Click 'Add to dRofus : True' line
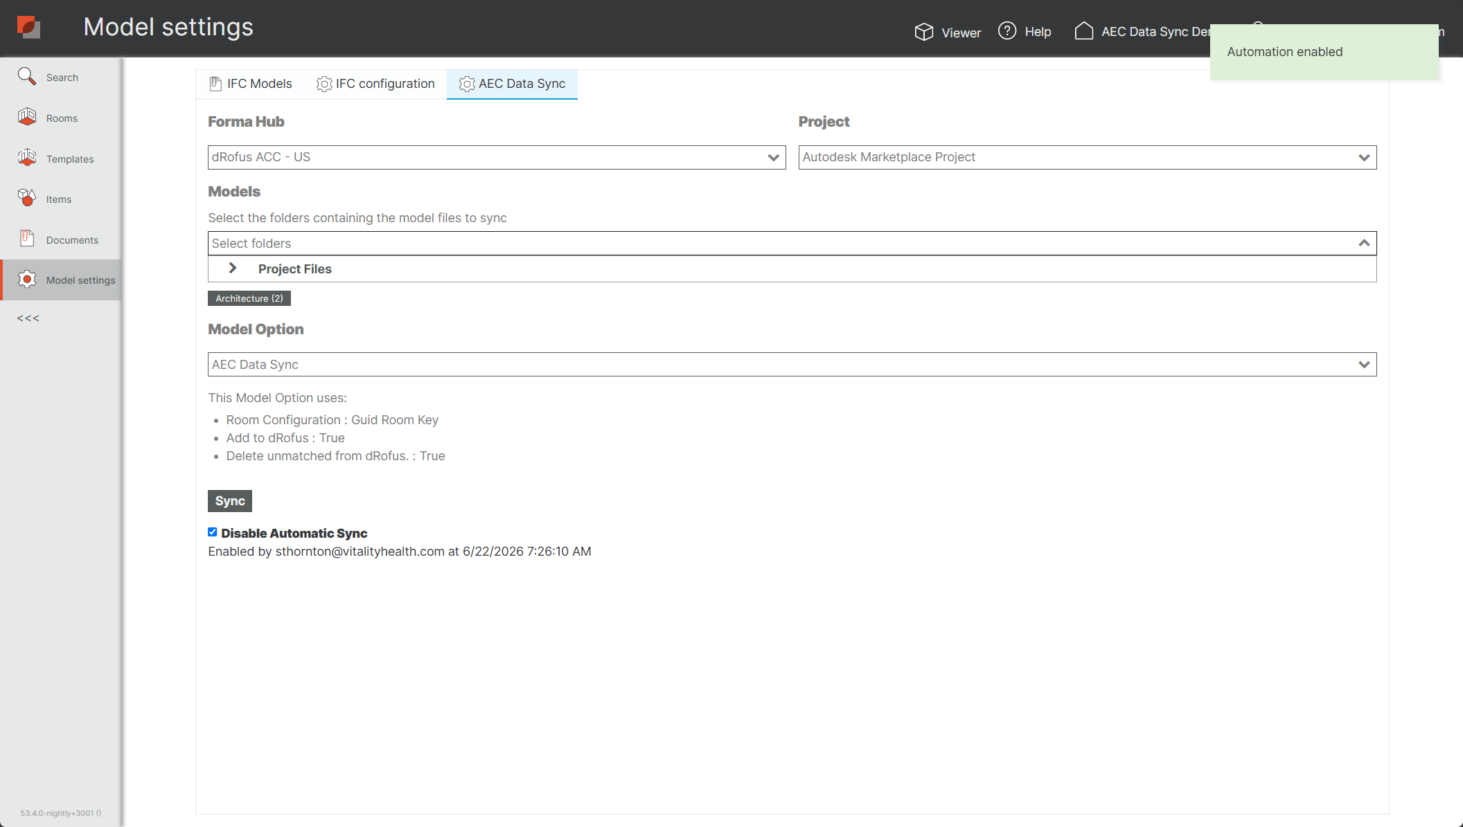 click(x=285, y=438)
